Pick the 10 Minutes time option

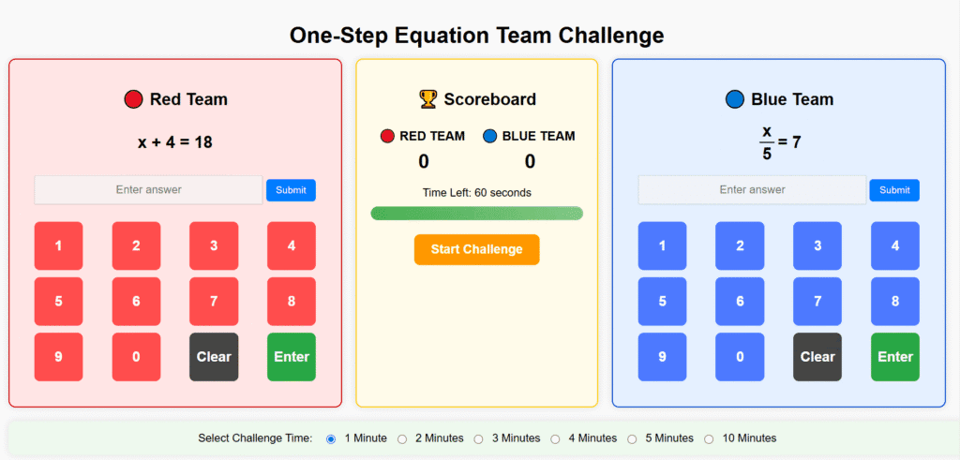point(709,438)
